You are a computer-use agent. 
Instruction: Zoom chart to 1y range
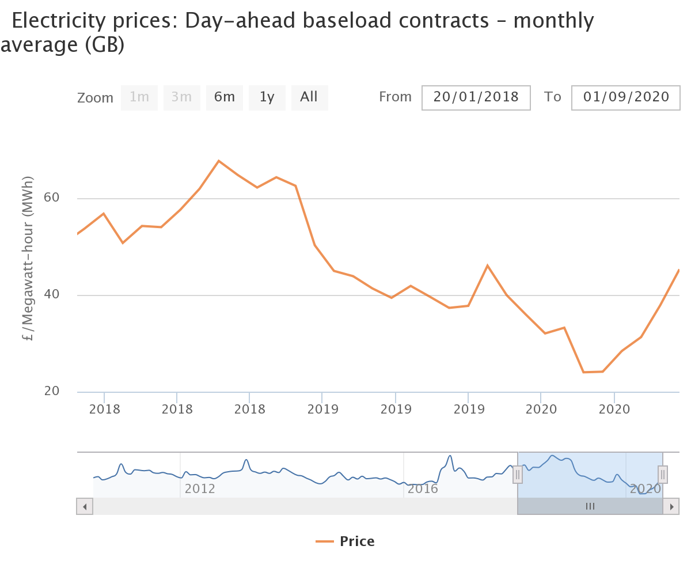tap(267, 97)
